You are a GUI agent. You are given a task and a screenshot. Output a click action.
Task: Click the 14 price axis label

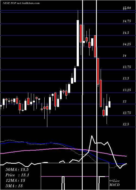pos(125,56)
